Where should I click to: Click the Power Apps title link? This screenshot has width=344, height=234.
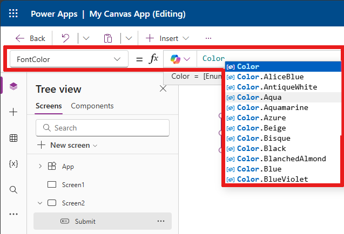click(54, 14)
